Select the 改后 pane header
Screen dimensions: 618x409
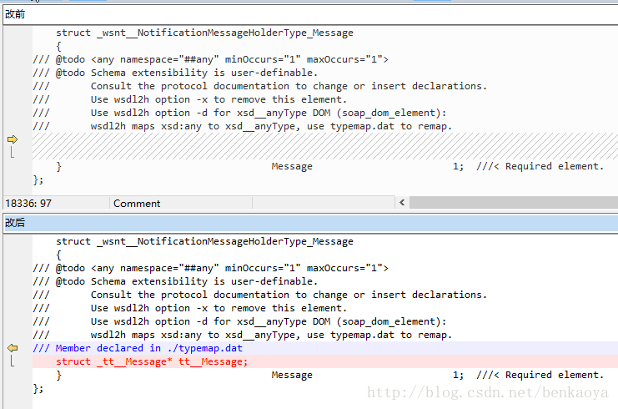310,223
